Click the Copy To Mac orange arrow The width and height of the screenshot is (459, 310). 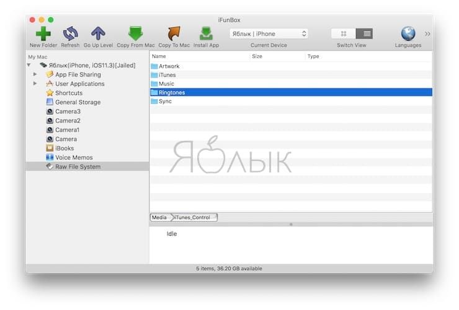[x=174, y=33]
